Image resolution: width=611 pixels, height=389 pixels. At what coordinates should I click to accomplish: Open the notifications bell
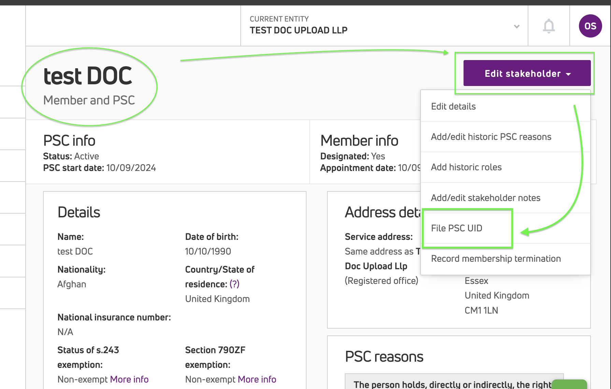[549, 26]
